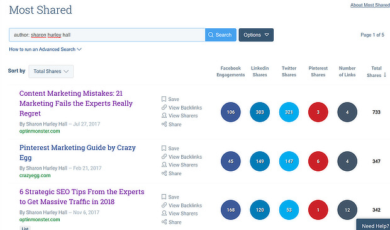
Task: View Backlinks for Content Marketing Mistakes
Action: click(x=182, y=108)
